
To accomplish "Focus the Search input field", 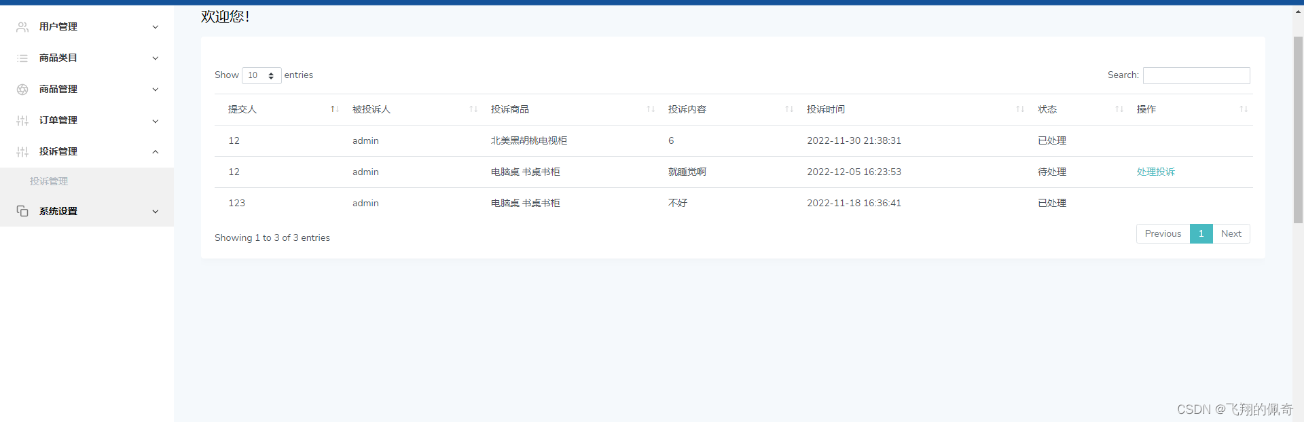I will tap(1196, 75).
